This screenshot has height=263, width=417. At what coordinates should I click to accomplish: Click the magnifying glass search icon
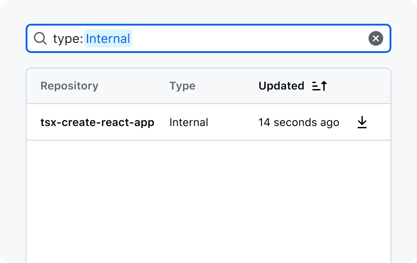pyautogui.click(x=40, y=39)
